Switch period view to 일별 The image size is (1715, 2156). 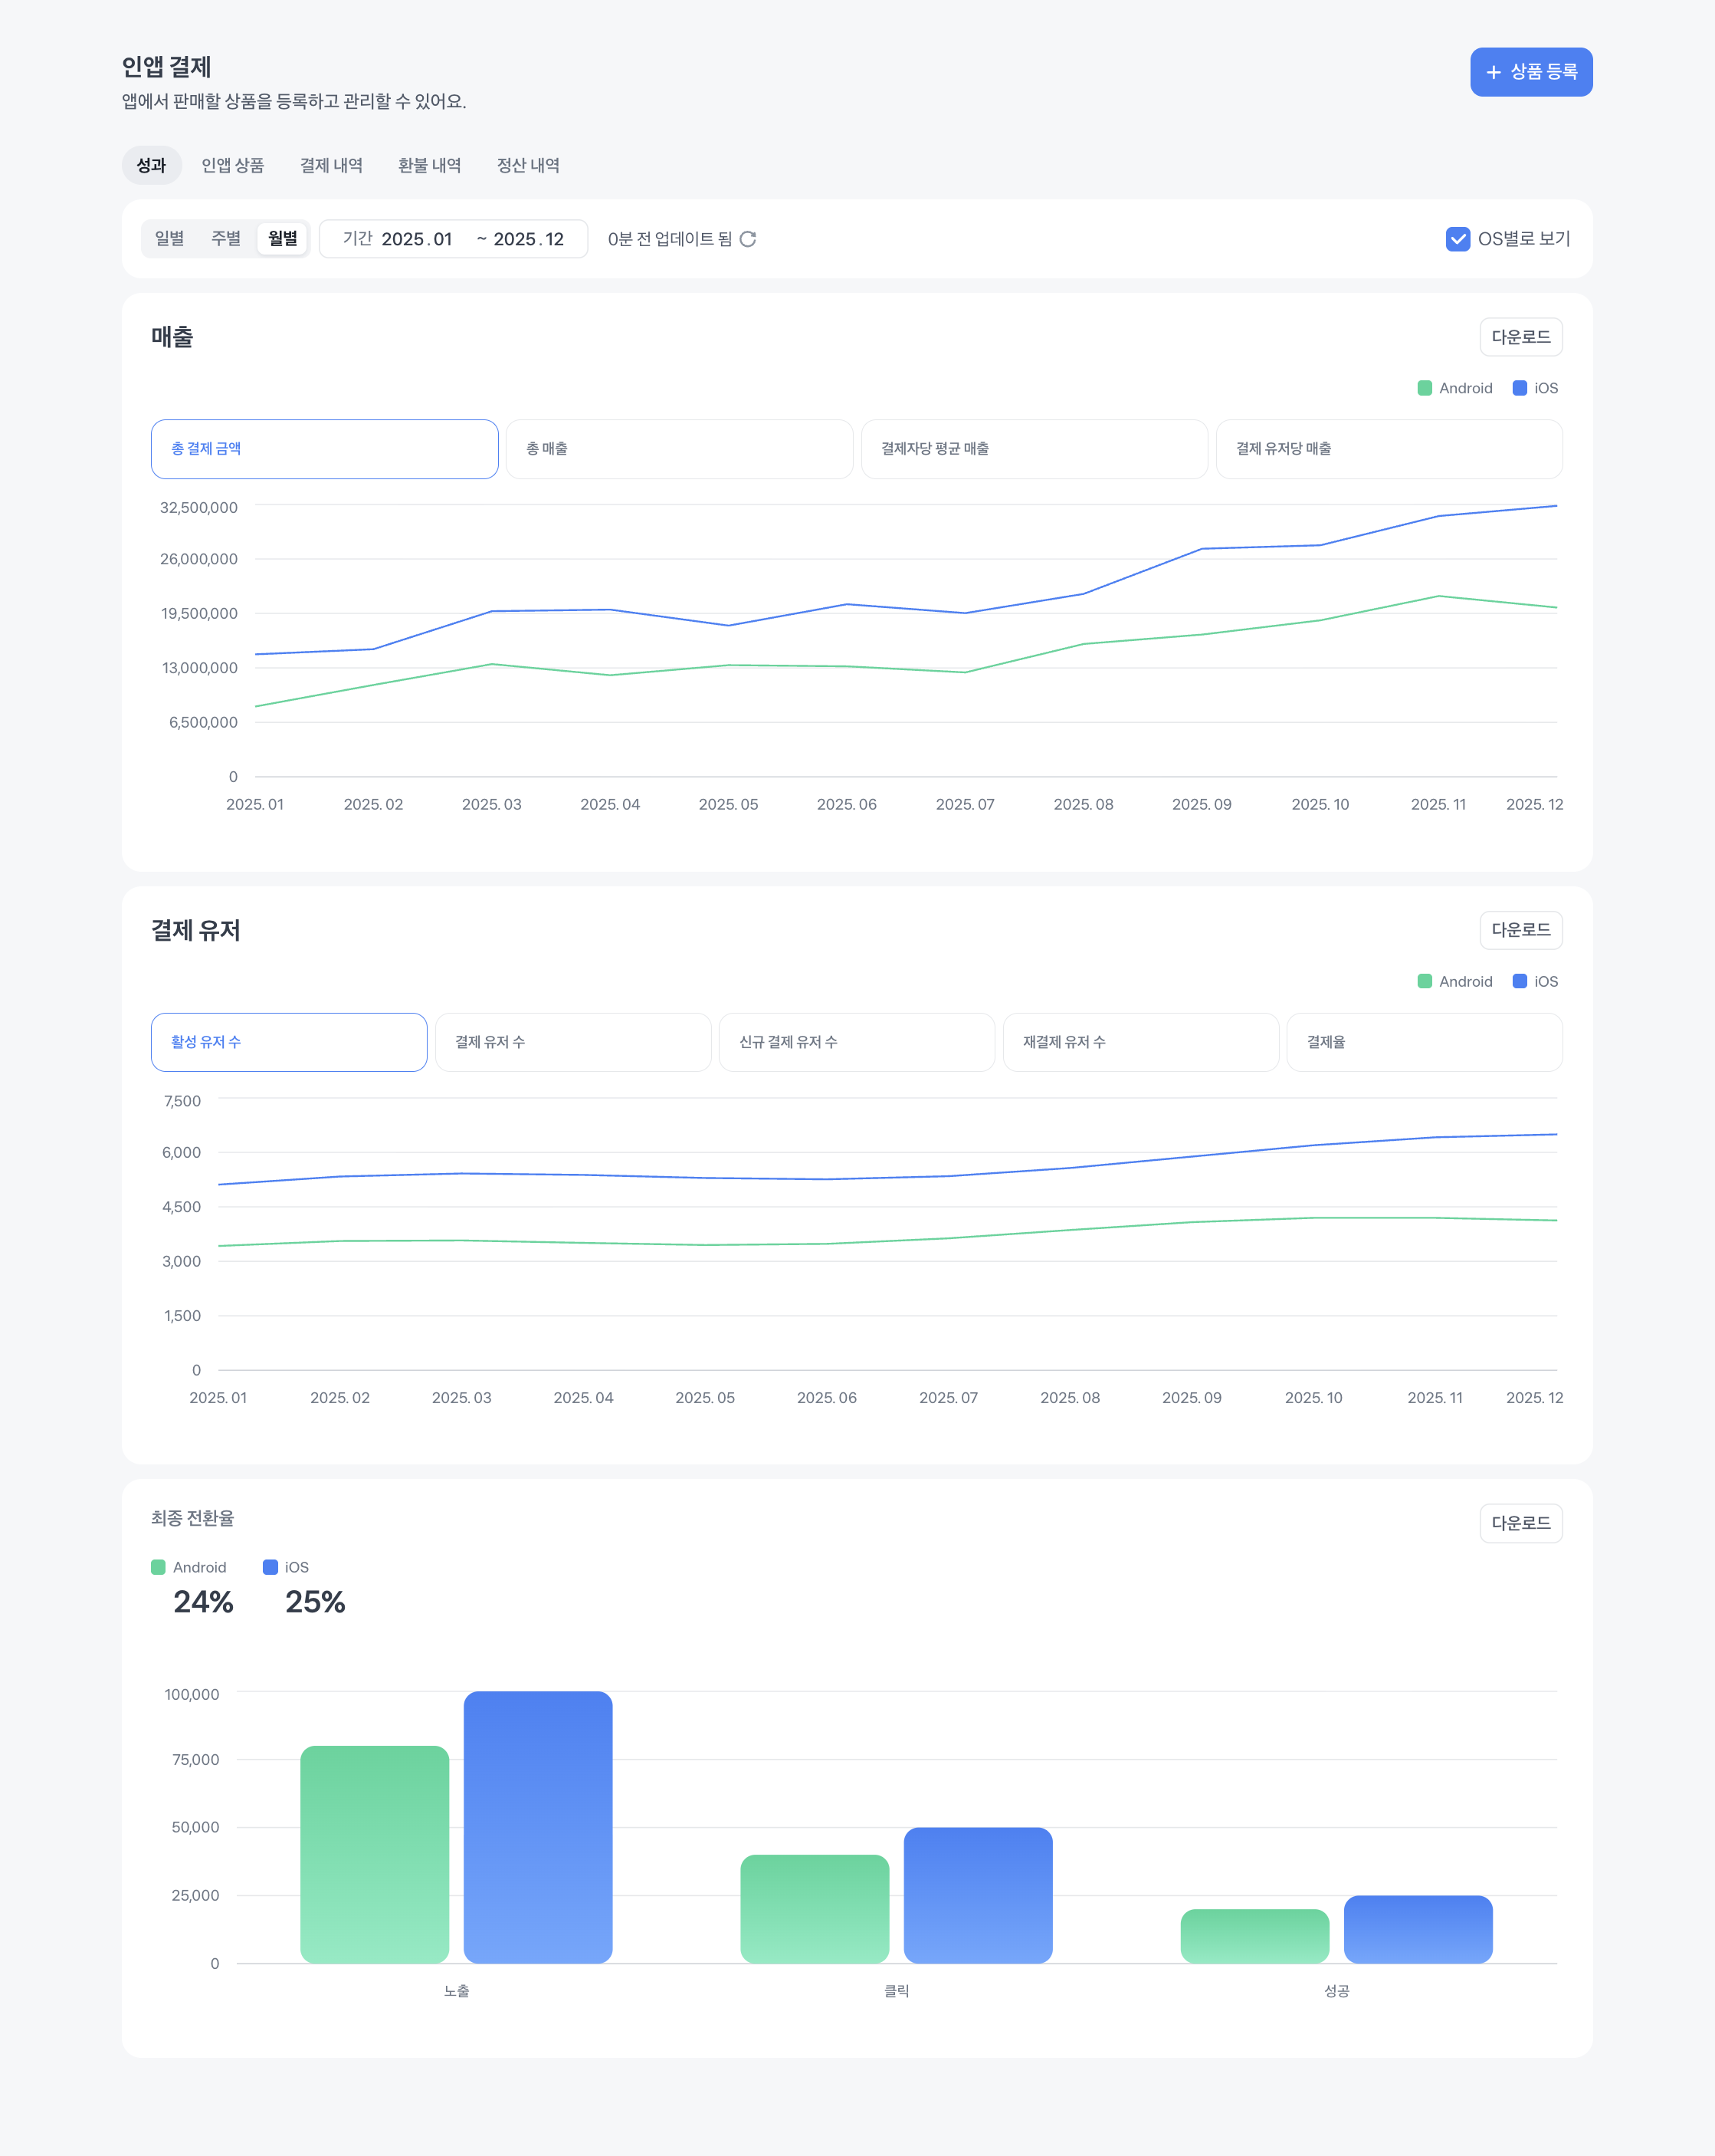tap(170, 238)
